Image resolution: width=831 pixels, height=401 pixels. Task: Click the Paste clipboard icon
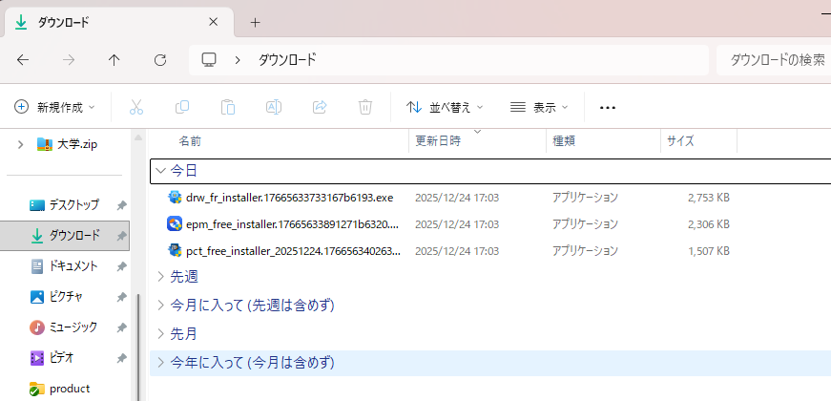coord(228,107)
